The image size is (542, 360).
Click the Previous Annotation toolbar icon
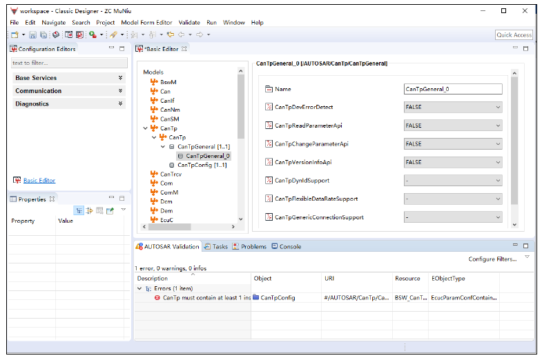(x=152, y=35)
